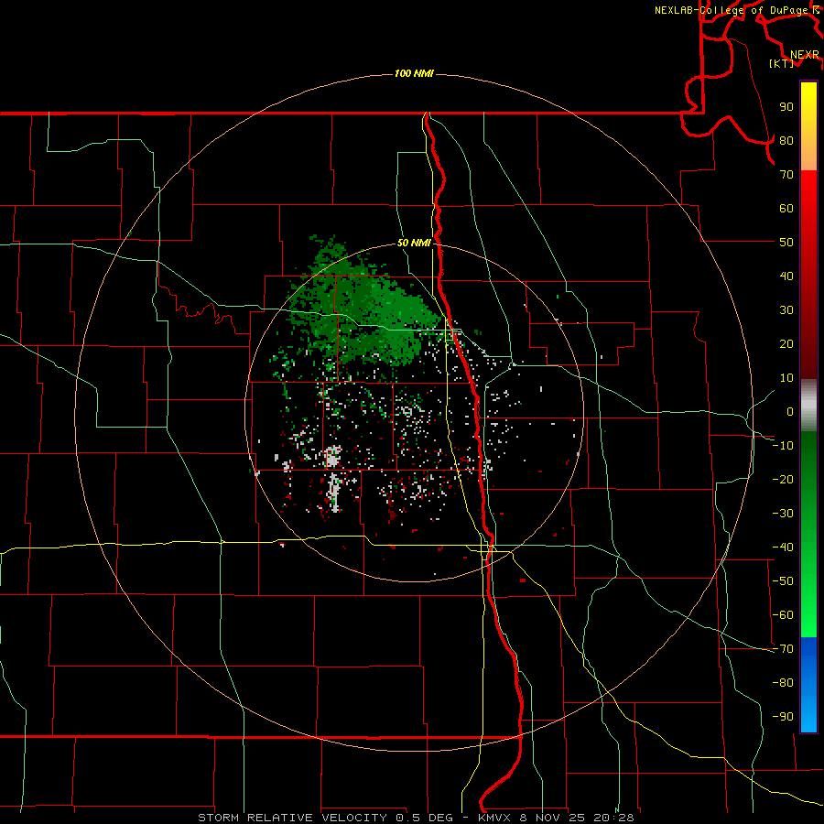The height and width of the screenshot is (824, 824).
Task: Click the -10 value on the velocity scale
Action: point(783,446)
